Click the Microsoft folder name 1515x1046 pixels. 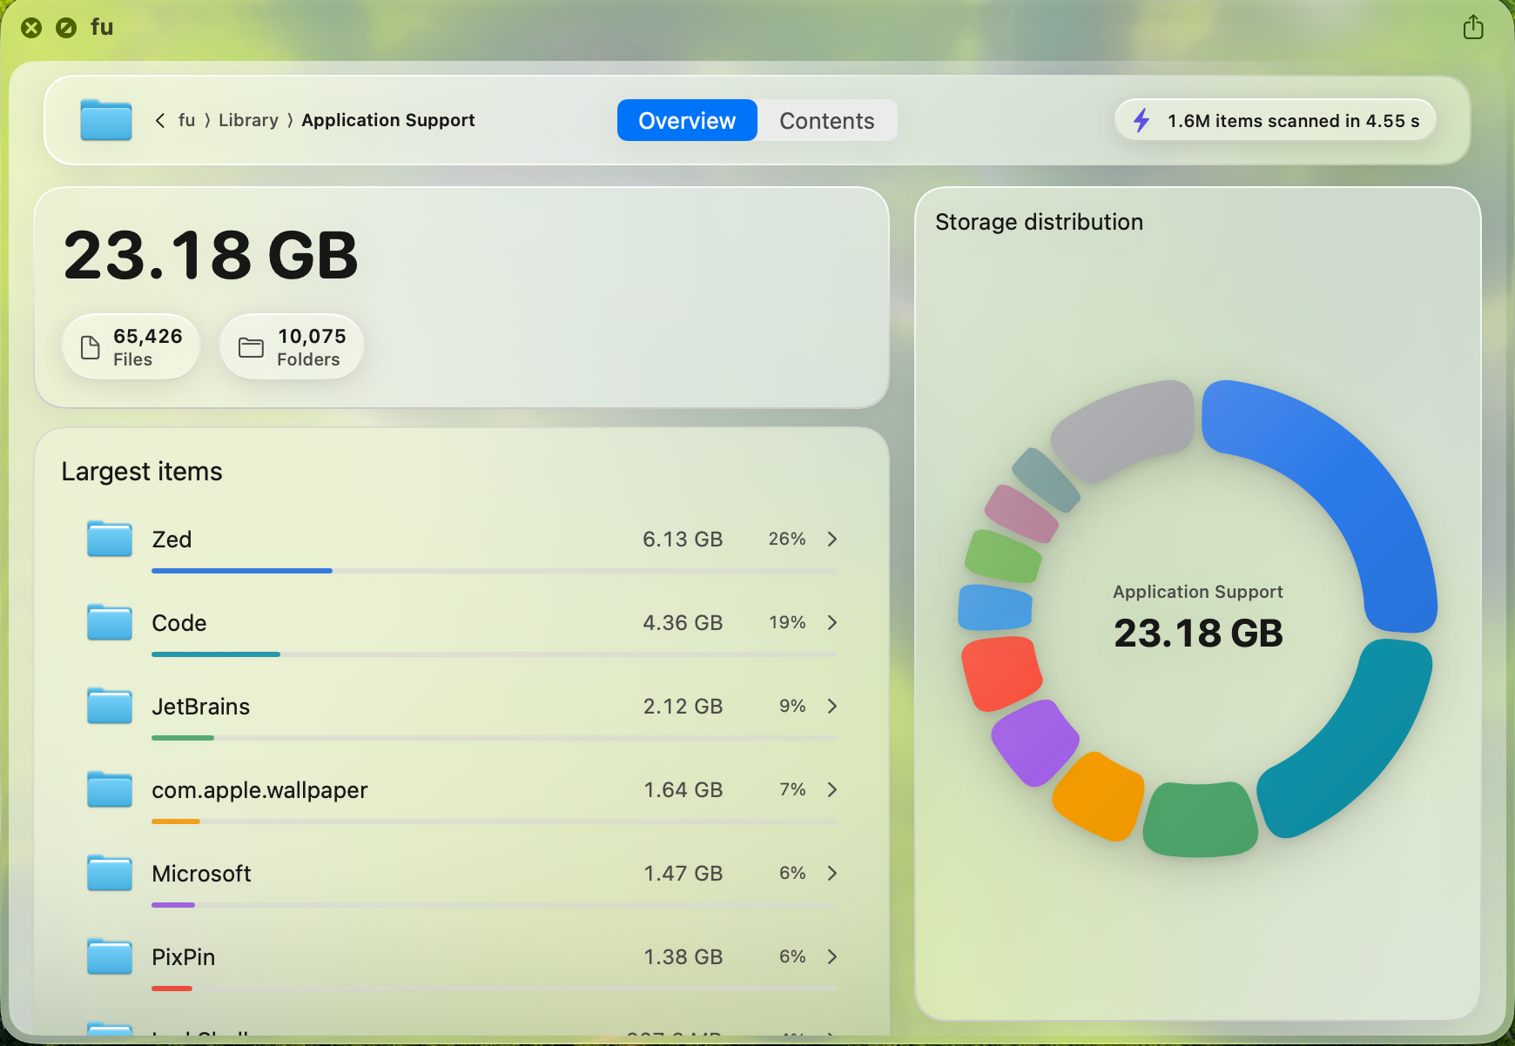click(201, 874)
